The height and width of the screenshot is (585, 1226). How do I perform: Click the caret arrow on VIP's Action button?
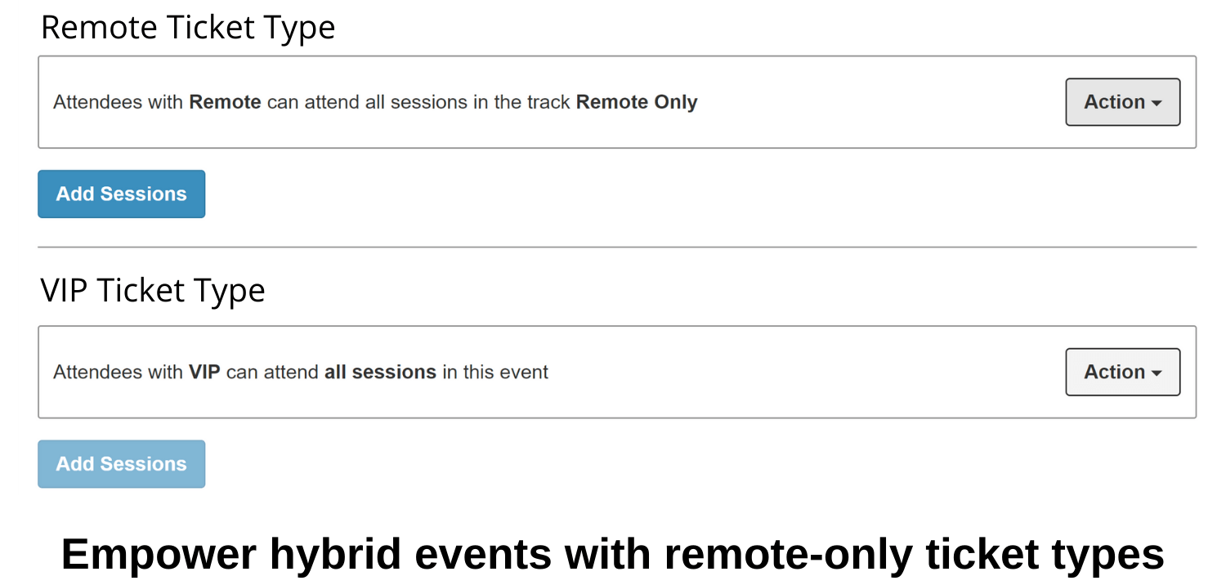click(x=1157, y=374)
